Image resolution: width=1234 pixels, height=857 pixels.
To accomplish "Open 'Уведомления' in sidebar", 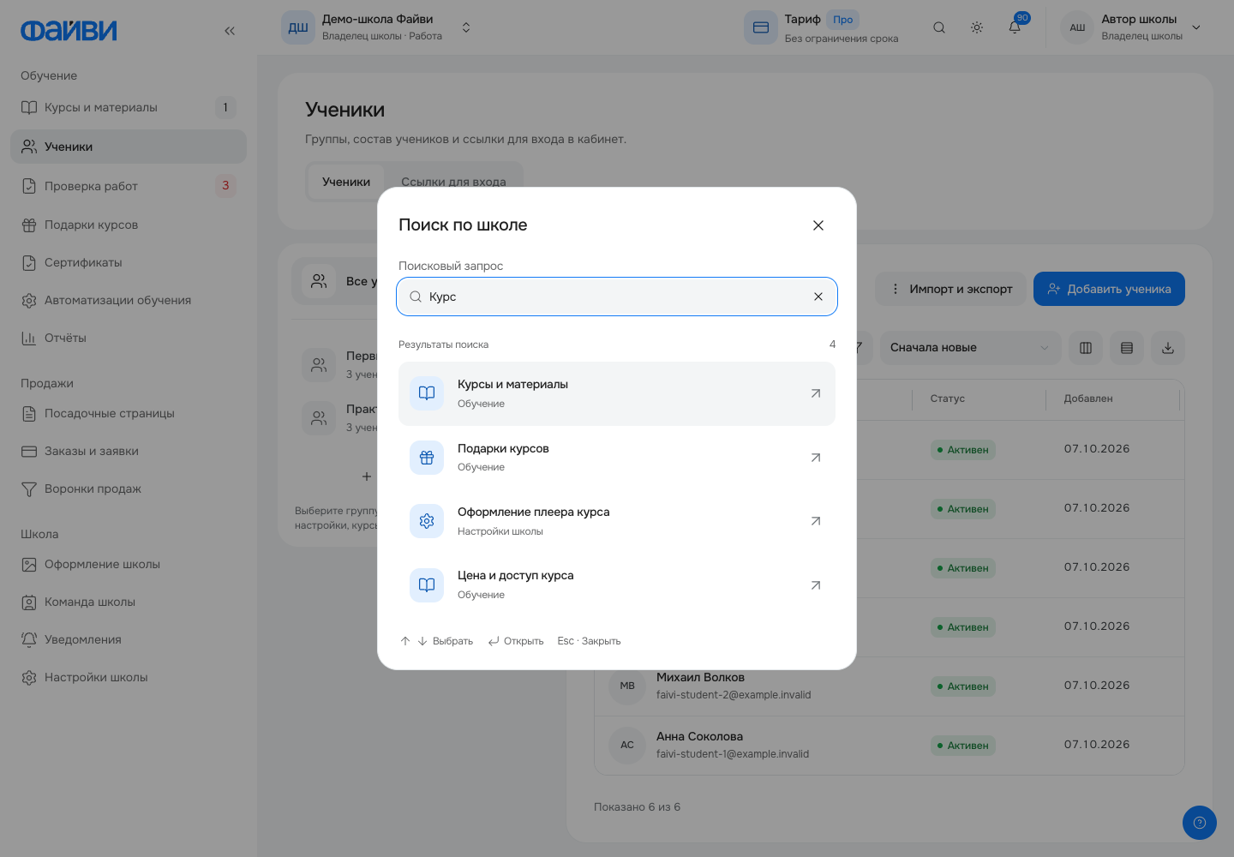I will point(129,639).
